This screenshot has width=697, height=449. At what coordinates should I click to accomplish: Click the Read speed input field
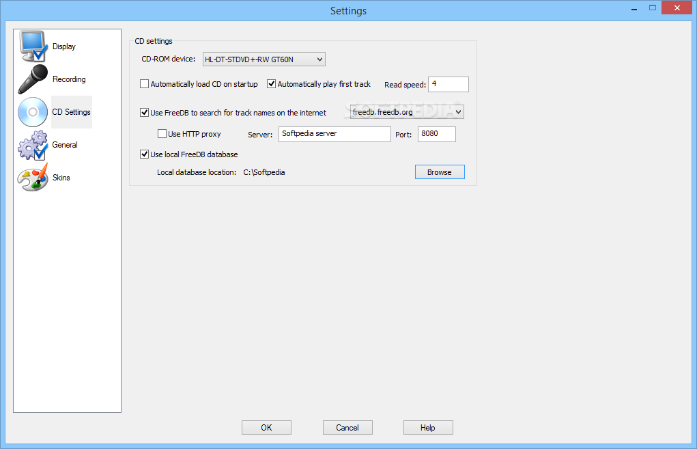448,84
